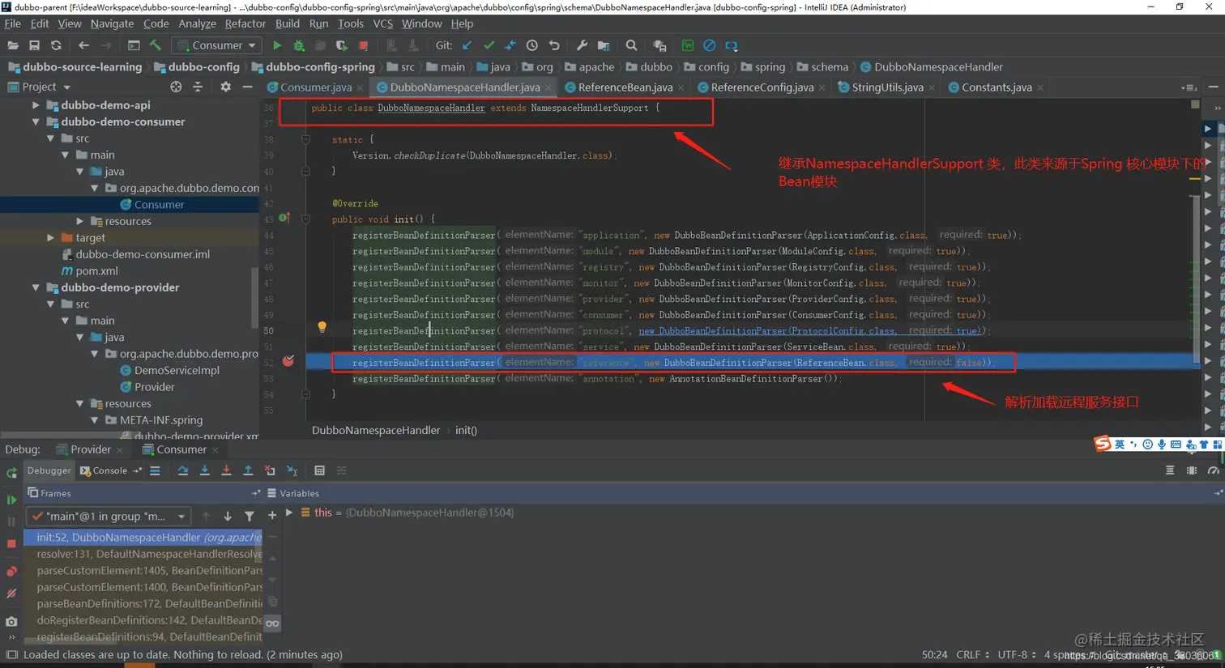Screen dimensions: 1225x668
Task: Select parseBeanDefinitions:172 stack frame
Action: [x=143, y=603]
